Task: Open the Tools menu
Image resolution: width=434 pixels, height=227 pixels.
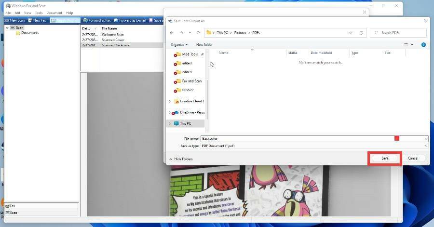Action: pyautogui.click(x=39, y=13)
